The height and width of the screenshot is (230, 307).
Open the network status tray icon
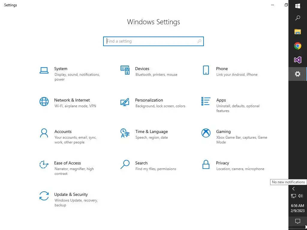[293, 196]
